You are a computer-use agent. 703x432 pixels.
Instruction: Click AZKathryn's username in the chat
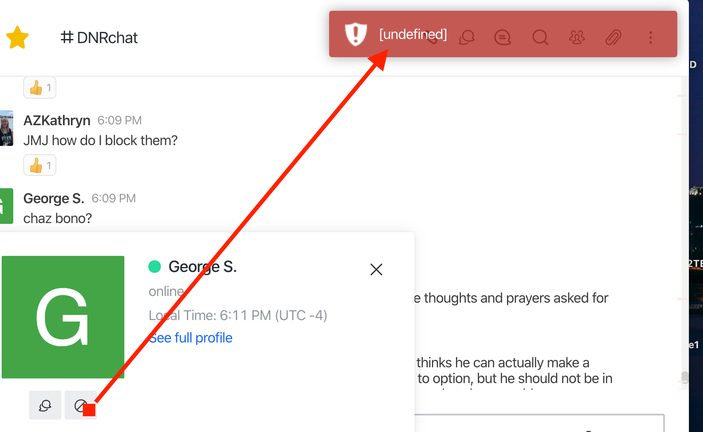pos(57,120)
